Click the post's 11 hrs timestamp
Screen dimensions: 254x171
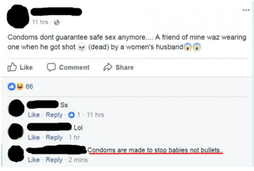[x=40, y=22]
